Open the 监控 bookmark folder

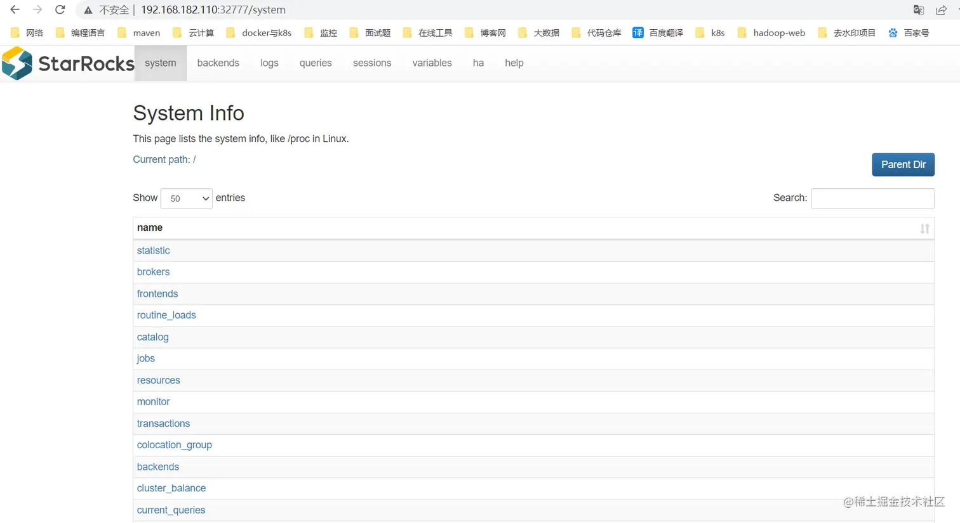(321, 33)
